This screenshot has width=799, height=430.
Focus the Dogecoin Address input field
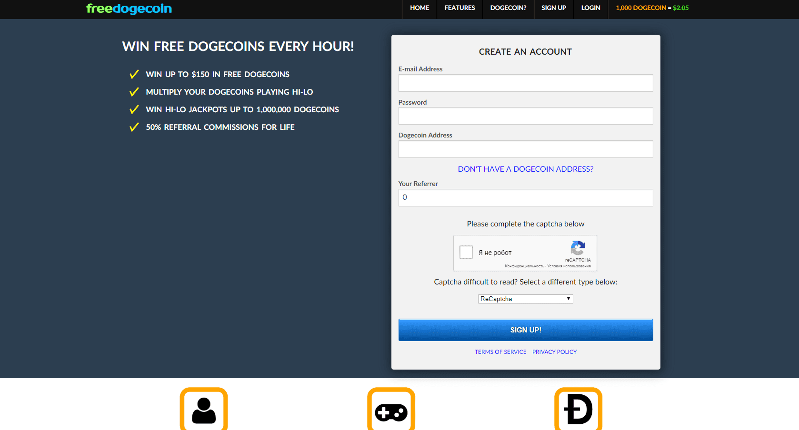click(x=526, y=149)
